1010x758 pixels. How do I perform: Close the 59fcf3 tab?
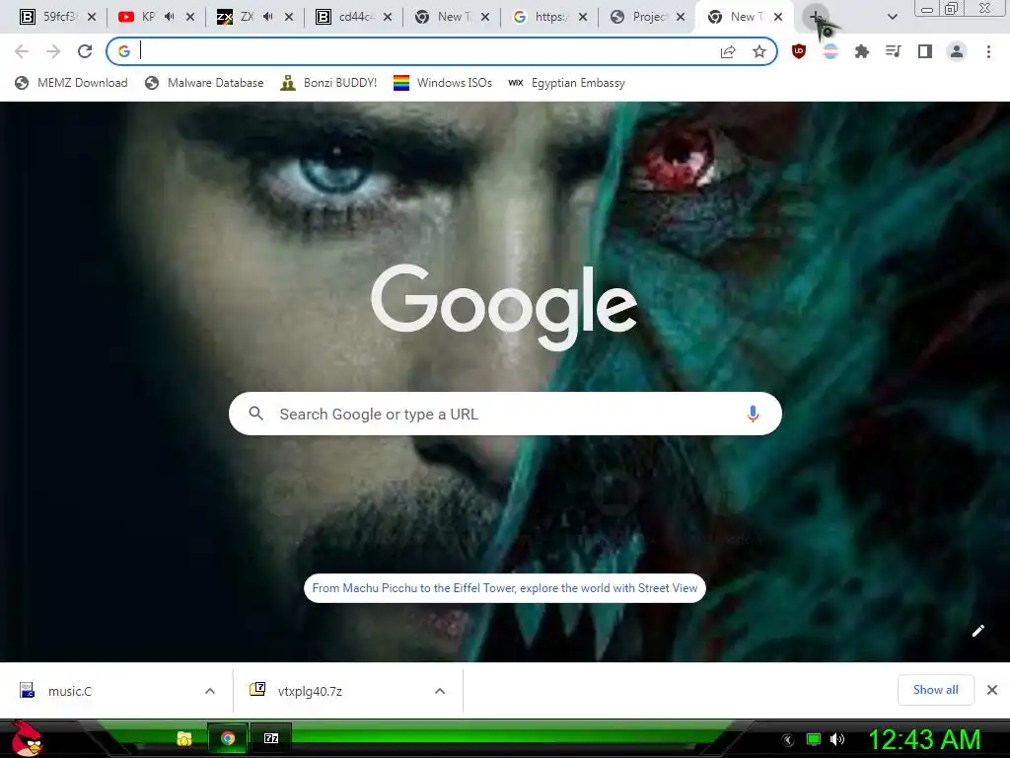(92, 18)
